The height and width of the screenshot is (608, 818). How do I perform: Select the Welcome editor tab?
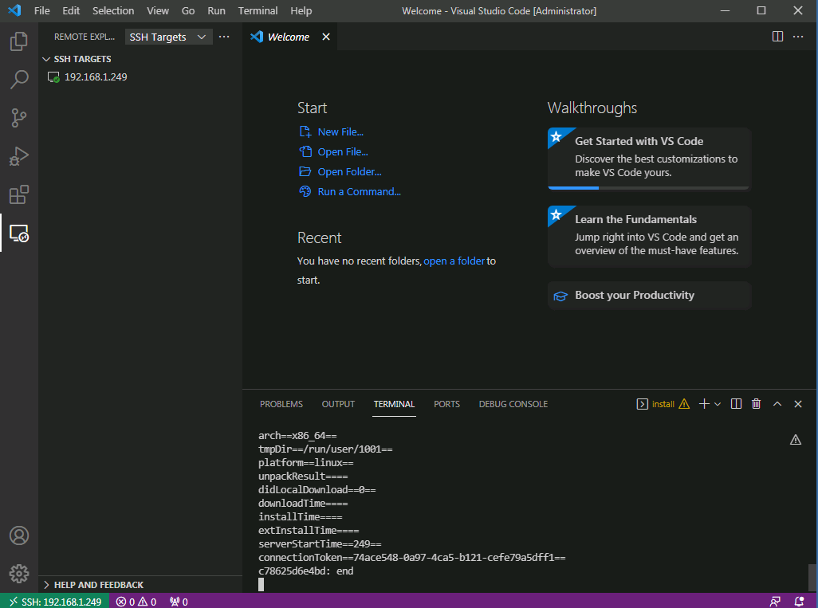[289, 37]
